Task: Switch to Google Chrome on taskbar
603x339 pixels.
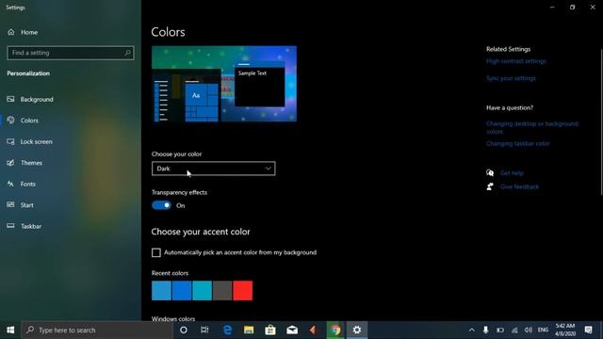Action: tap(335, 331)
